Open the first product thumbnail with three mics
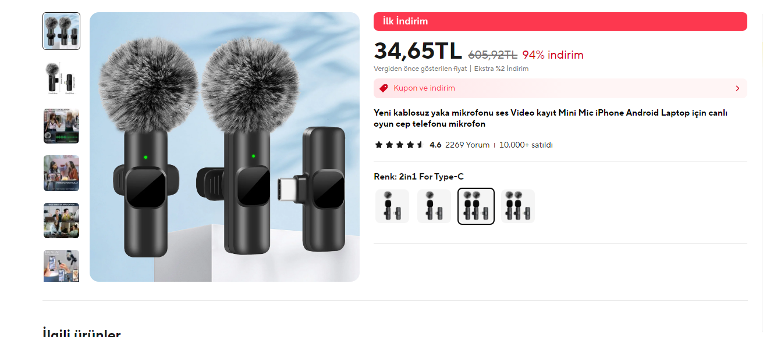Screen dimensions: 763x337 (x=62, y=31)
